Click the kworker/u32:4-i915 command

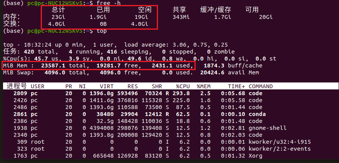tap(280, 142)
